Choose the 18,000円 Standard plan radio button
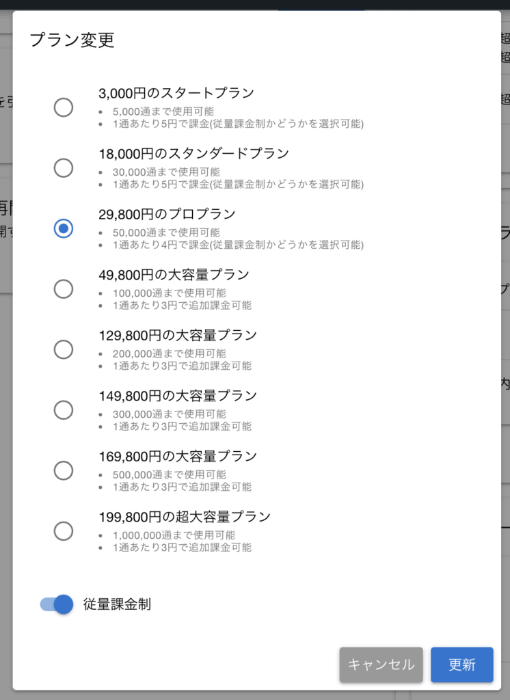The image size is (510, 700). pyautogui.click(x=64, y=168)
